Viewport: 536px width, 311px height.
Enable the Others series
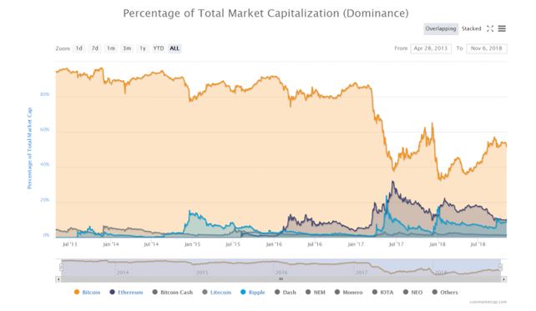click(445, 292)
